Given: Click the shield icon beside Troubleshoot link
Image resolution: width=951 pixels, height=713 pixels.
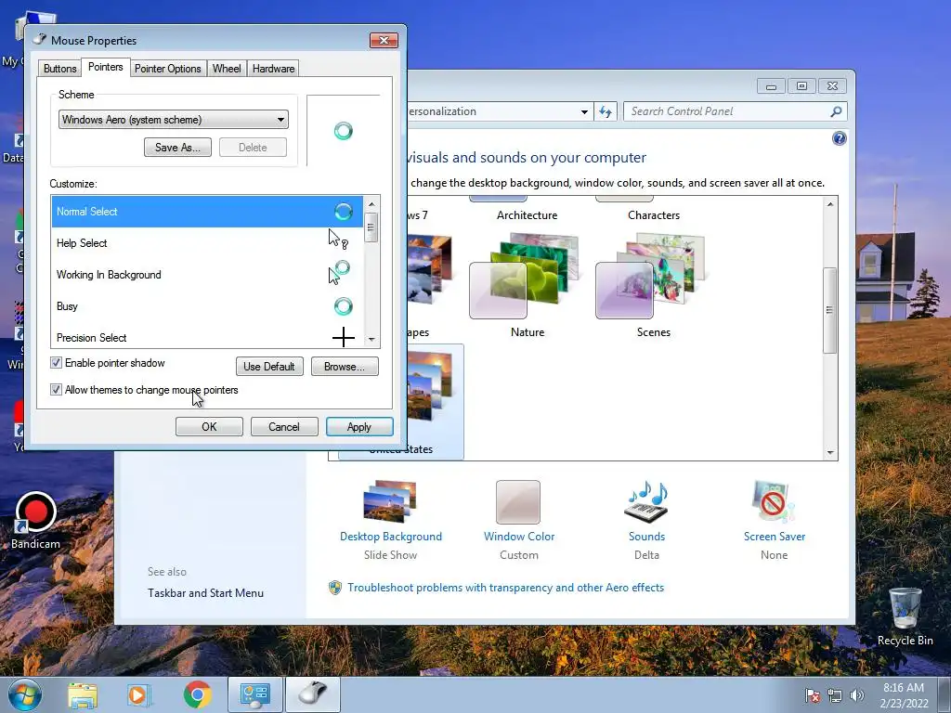Looking at the screenshot, I should pos(334,588).
